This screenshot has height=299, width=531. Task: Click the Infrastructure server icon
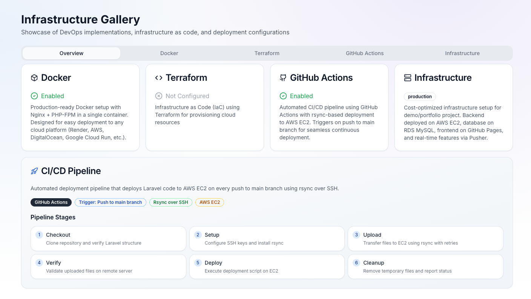click(x=408, y=78)
